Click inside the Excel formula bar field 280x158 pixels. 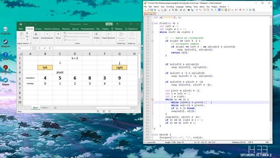tap(95, 48)
